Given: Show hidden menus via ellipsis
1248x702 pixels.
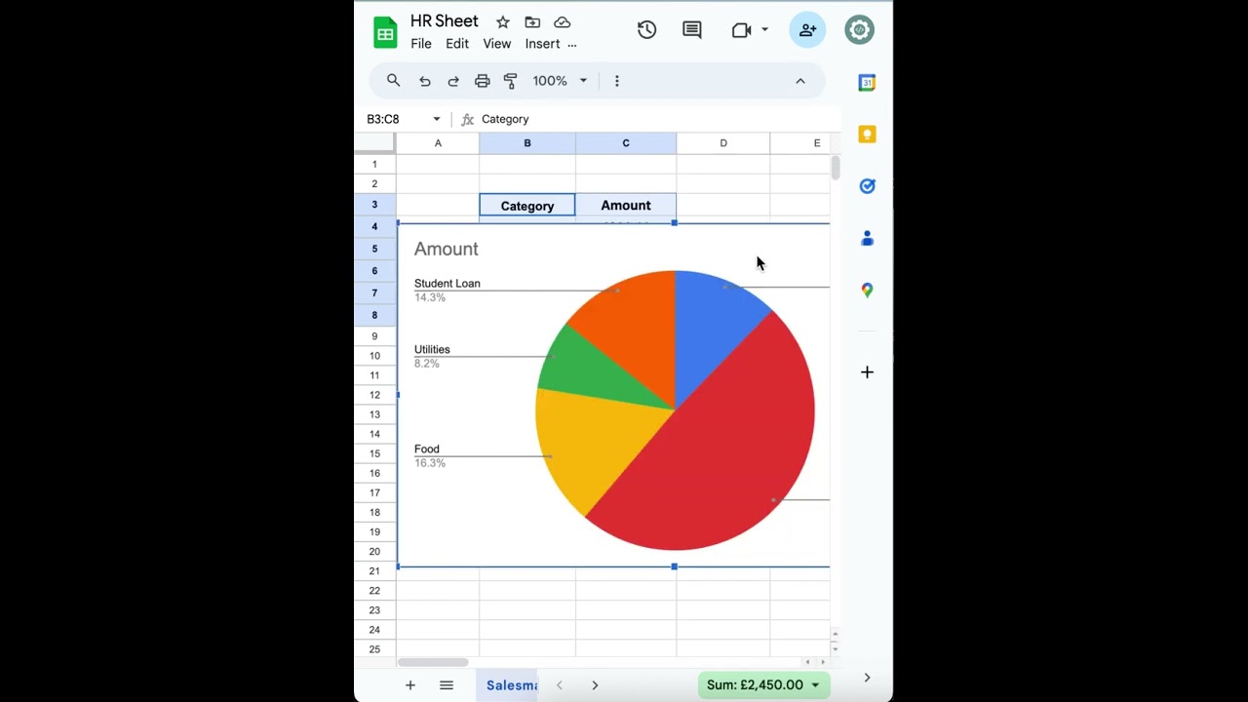Looking at the screenshot, I should 572,44.
